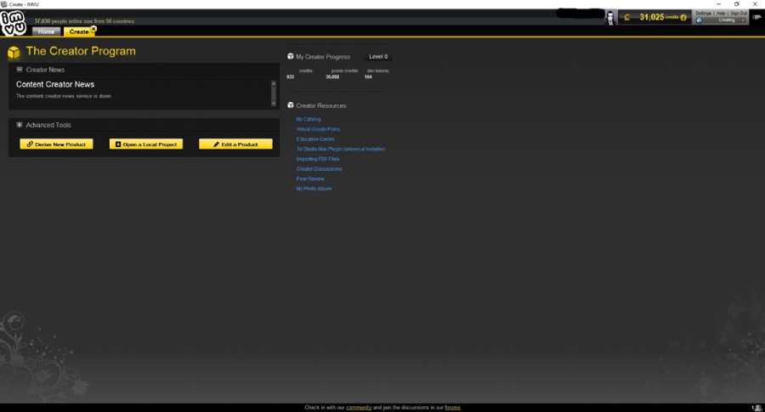Click the news panel scroll up arrow
The height and width of the screenshot is (412, 765).
(x=274, y=84)
